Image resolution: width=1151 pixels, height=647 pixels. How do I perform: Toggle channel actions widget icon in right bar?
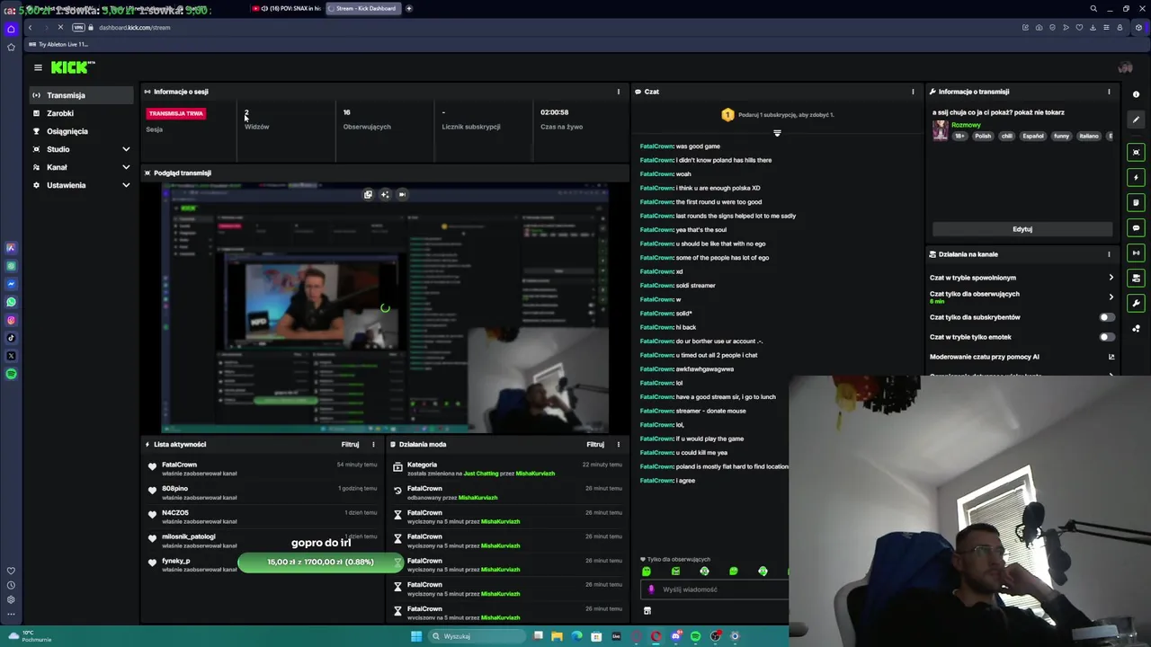pos(1136,278)
